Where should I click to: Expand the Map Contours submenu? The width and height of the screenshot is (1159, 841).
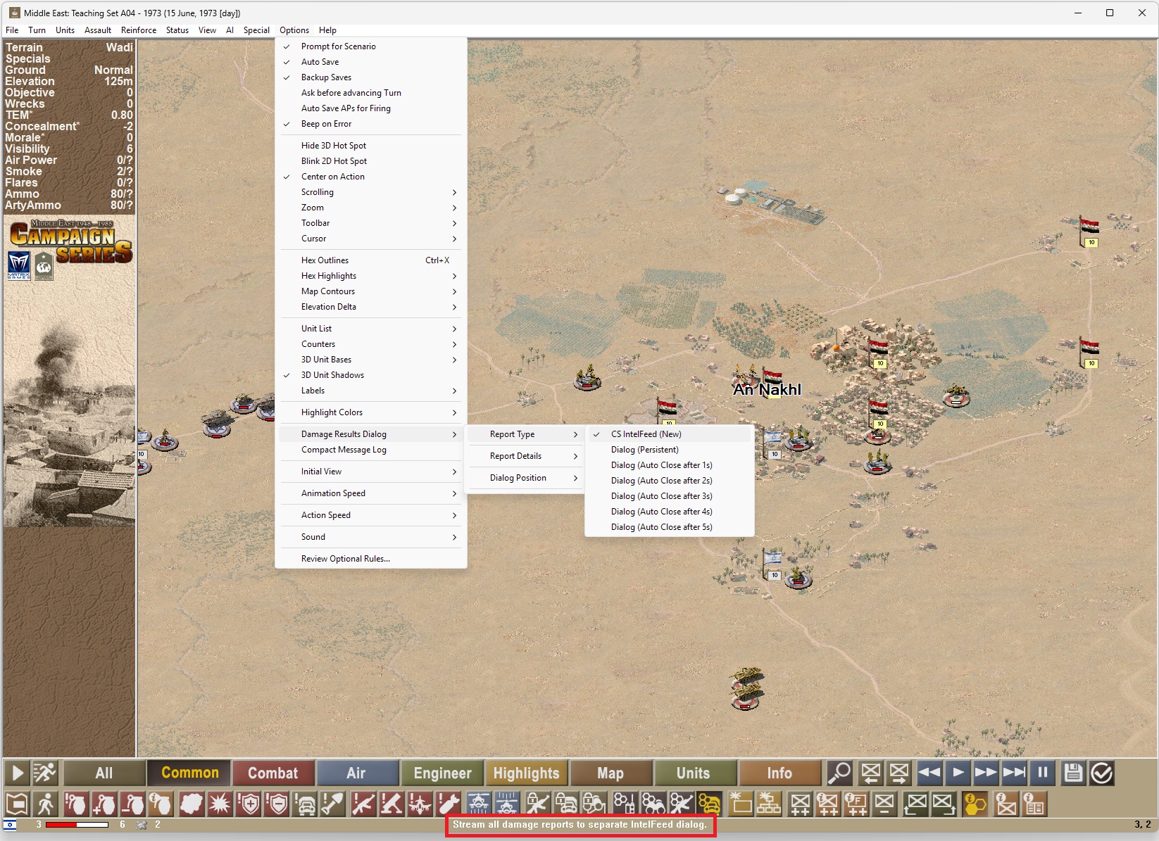(x=371, y=291)
